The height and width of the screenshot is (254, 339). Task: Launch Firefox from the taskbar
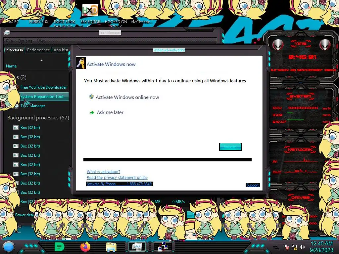click(85, 247)
